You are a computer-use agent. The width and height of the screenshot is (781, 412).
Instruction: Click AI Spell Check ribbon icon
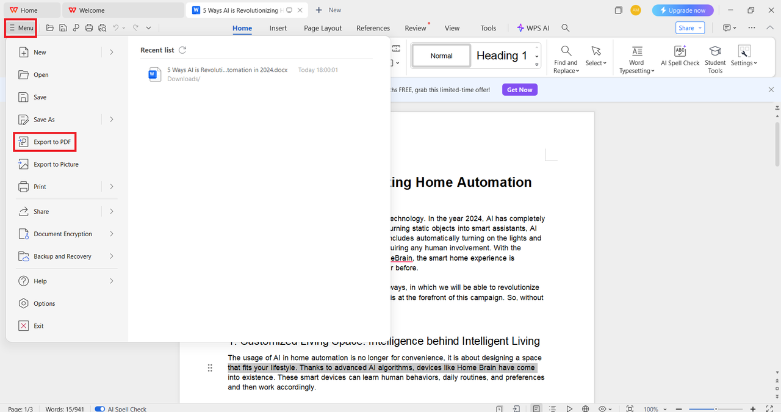coord(680,56)
